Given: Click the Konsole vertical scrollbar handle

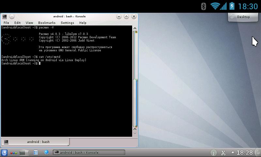Looking at the screenshot, I should point(135,103).
